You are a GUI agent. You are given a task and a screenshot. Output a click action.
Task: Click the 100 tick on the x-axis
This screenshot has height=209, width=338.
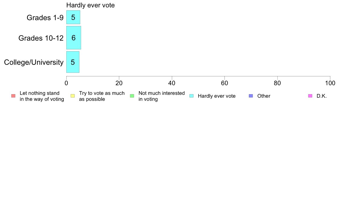[330, 83]
